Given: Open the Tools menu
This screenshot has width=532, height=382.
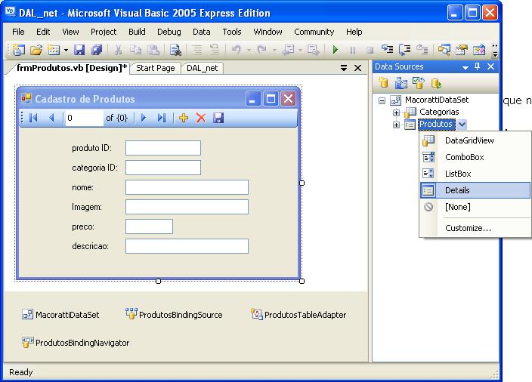Looking at the screenshot, I should (232, 32).
